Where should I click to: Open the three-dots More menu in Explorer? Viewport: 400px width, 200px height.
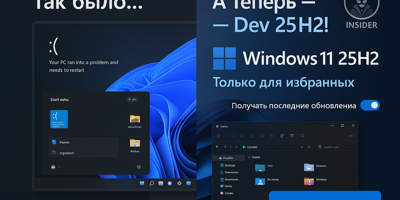point(351,136)
